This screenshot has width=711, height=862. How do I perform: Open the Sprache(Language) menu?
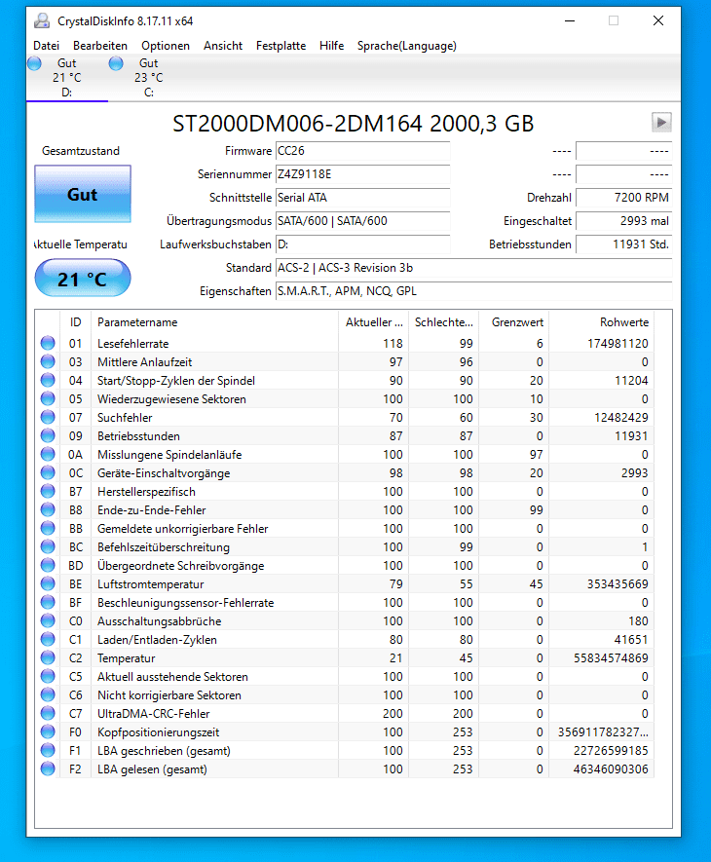(x=406, y=46)
